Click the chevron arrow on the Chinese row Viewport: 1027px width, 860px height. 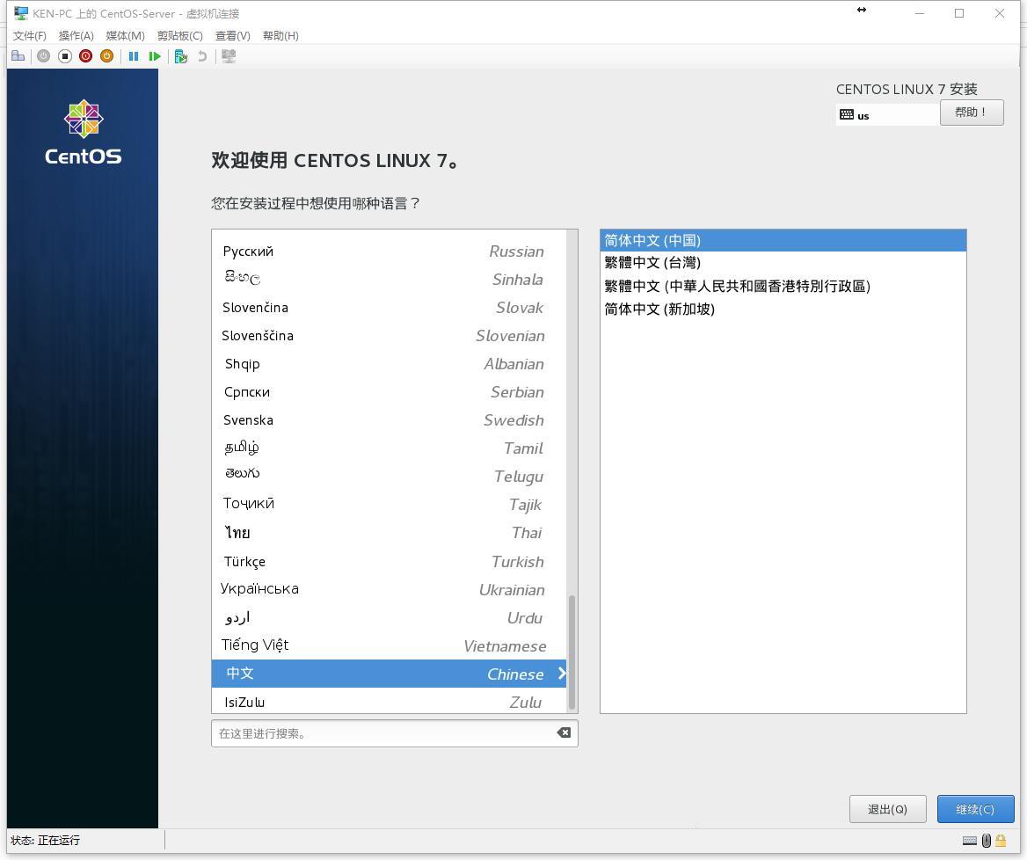coord(561,674)
